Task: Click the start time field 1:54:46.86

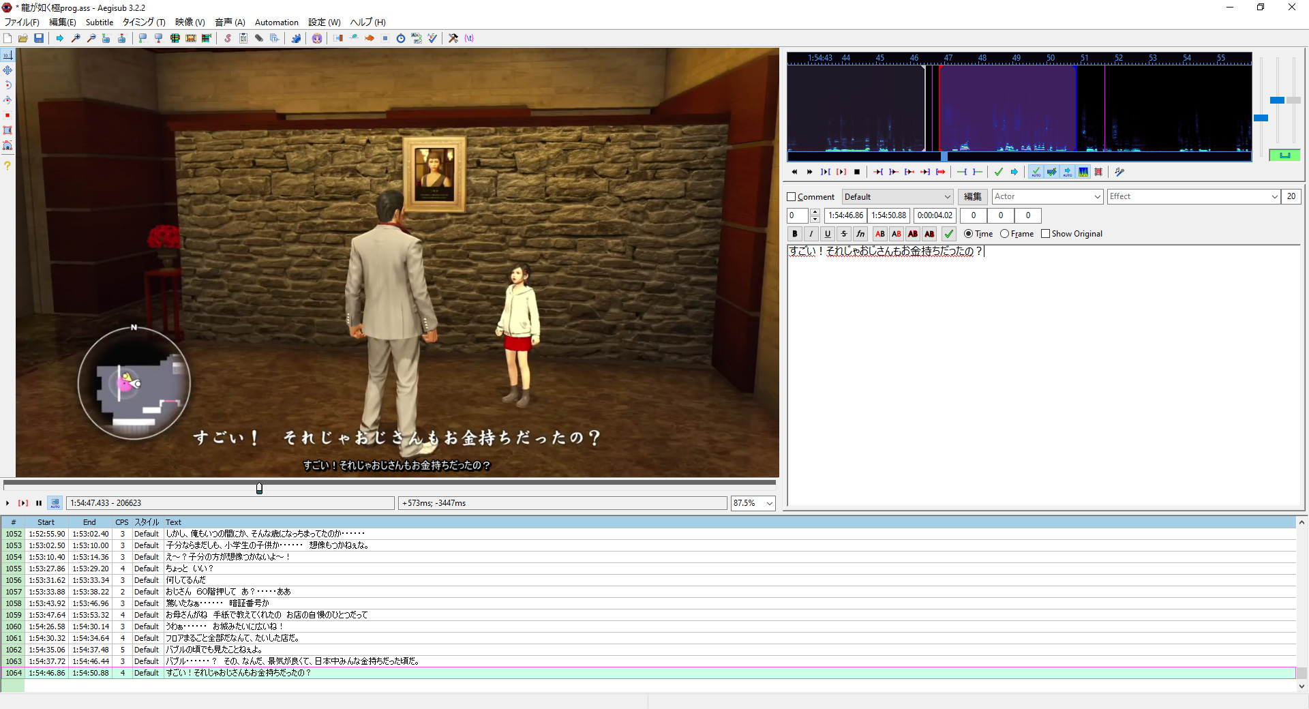Action: pos(845,215)
